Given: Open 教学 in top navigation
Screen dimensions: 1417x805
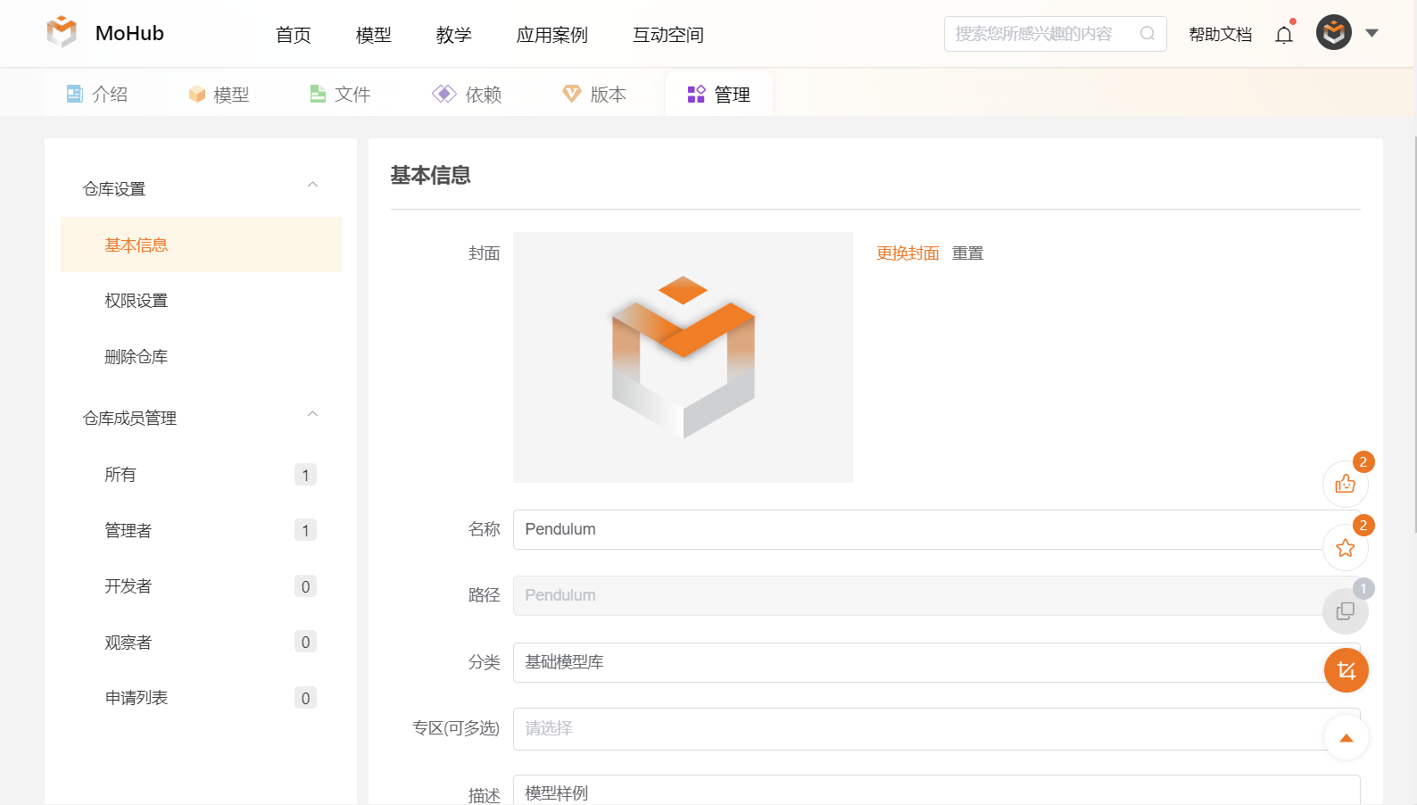Looking at the screenshot, I should coord(454,35).
